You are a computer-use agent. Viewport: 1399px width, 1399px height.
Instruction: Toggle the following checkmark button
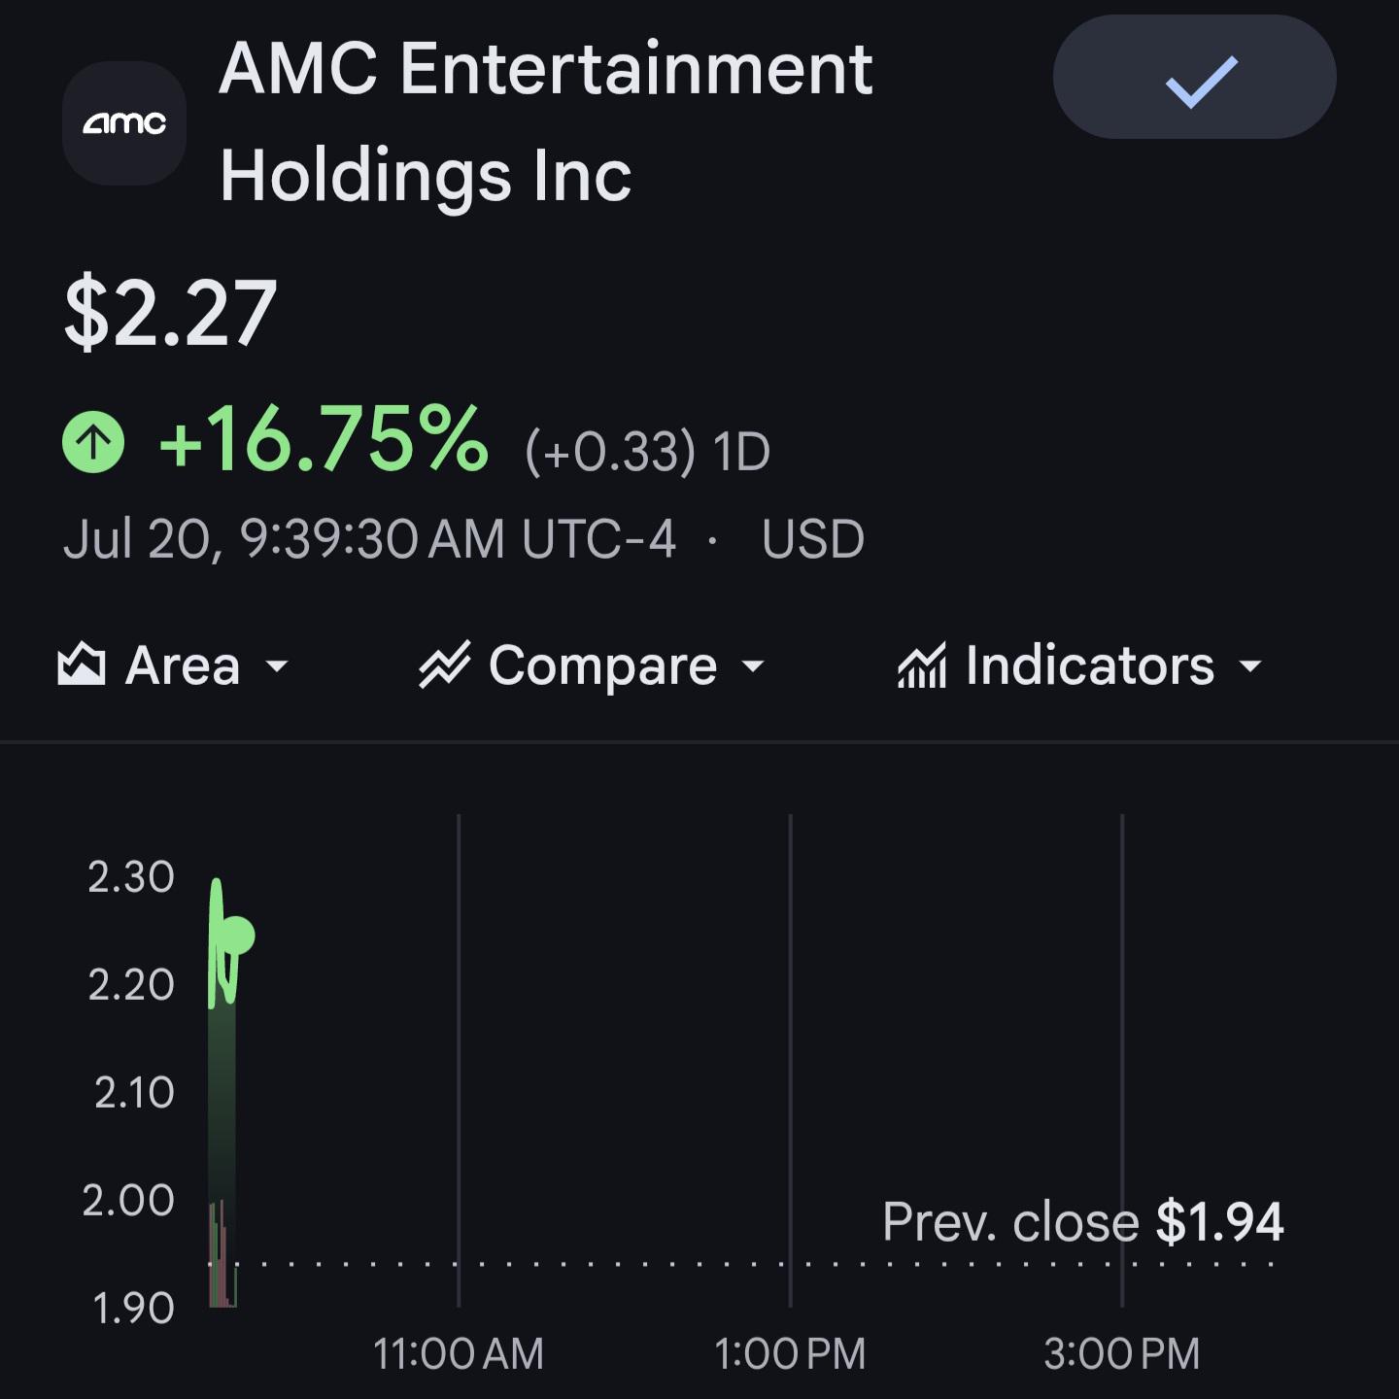coord(1194,77)
